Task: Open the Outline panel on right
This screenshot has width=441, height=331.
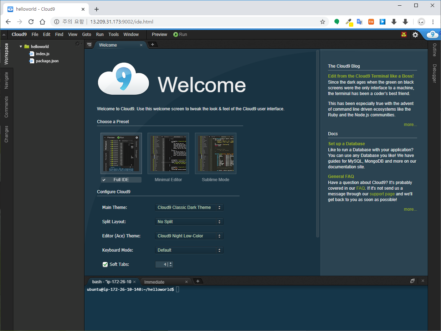Action: [x=434, y=50]
